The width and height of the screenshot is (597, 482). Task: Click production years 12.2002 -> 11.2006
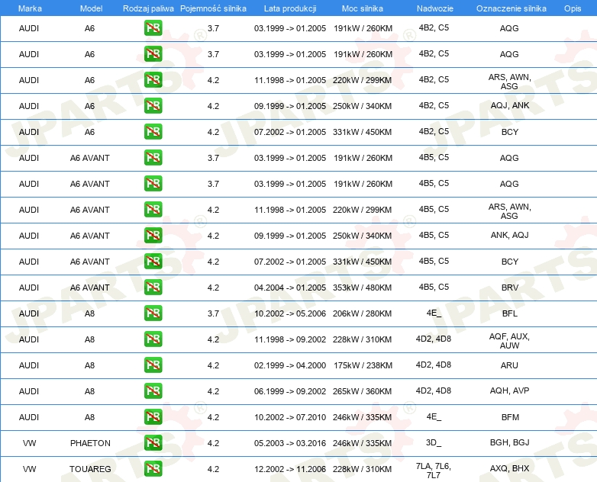tap(290, 469)
